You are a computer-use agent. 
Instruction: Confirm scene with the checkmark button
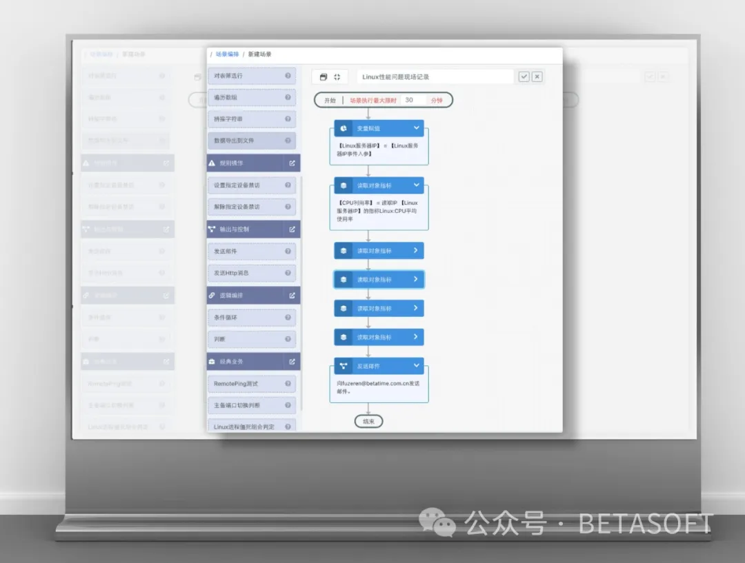[x=524, y=77]
